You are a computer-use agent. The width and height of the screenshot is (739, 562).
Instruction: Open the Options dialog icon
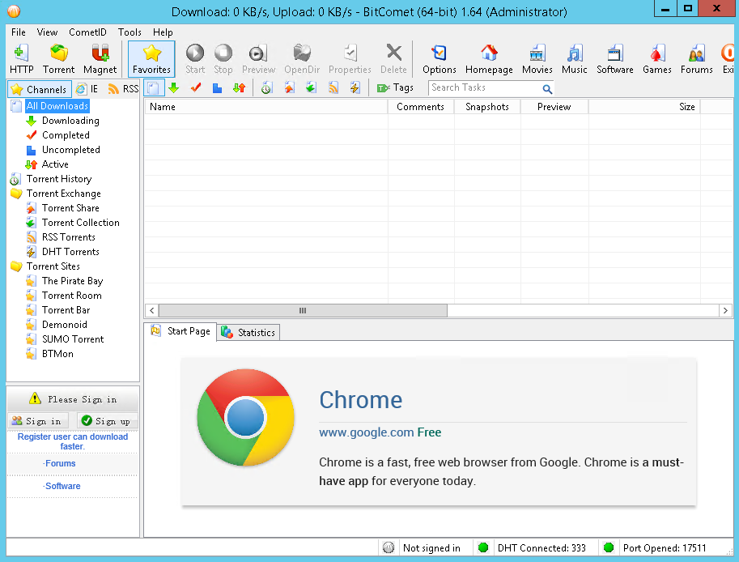440,59
